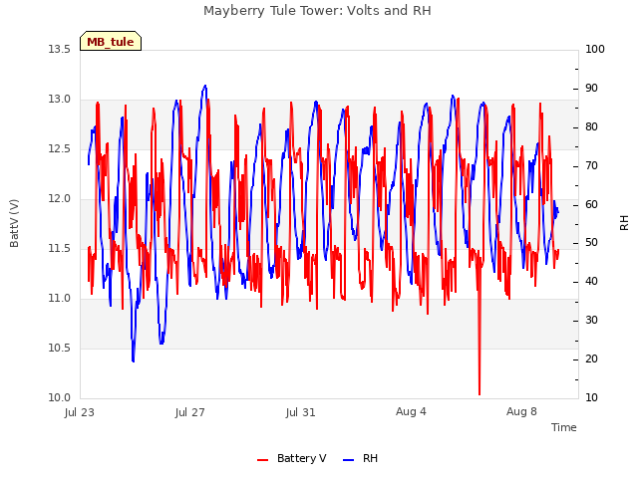638x478 pixels.
Task: Click the Time x-axis label
Action: tap(564, 427)
